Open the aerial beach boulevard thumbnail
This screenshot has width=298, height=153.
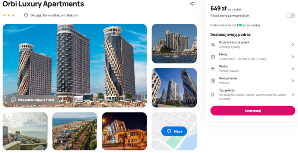[x=75, y=131]
